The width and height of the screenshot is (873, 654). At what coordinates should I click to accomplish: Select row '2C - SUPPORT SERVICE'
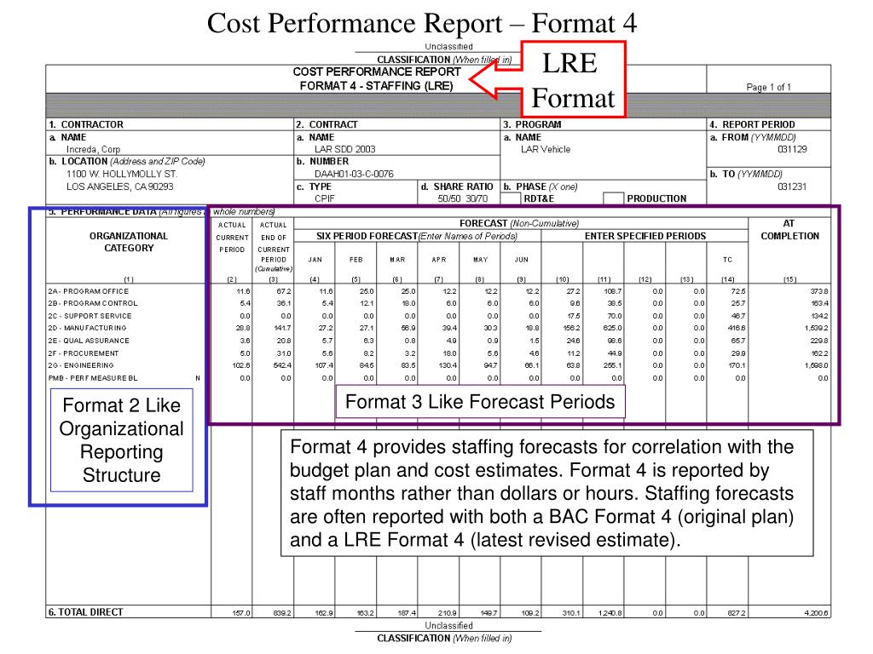tap(438, 316)
